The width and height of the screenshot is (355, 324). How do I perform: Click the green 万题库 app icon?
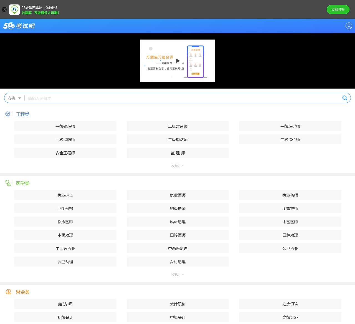(x=14, y=9)
